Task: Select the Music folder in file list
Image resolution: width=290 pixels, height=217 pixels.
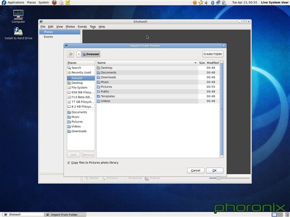Action: (158, 82)
